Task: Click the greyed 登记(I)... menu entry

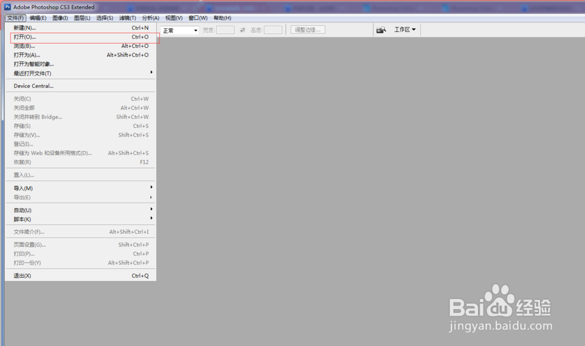Action: point(81,144)
